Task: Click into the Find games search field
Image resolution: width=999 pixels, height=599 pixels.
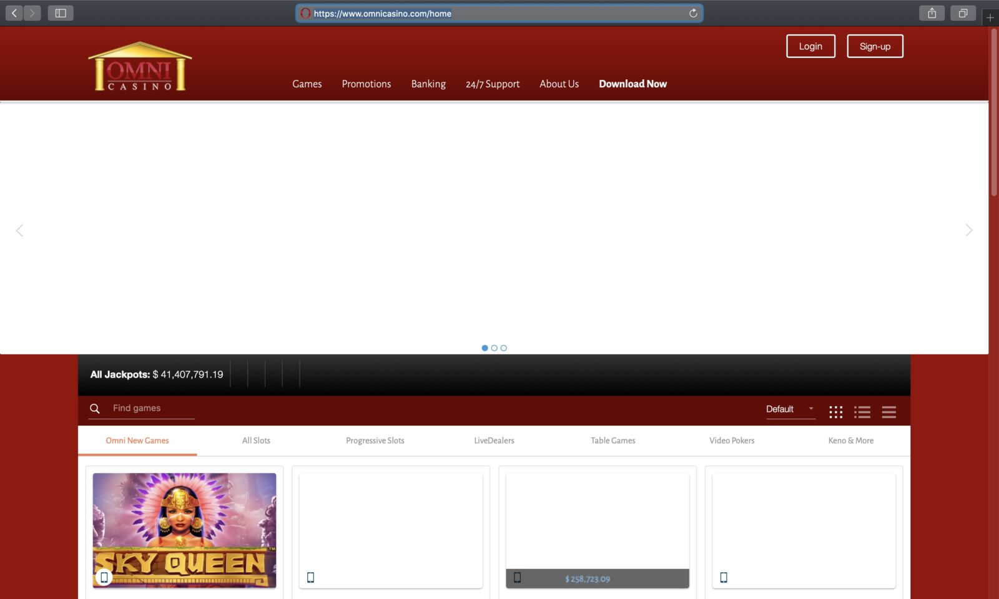Action: pyautogui.click(x=144, y=408)
